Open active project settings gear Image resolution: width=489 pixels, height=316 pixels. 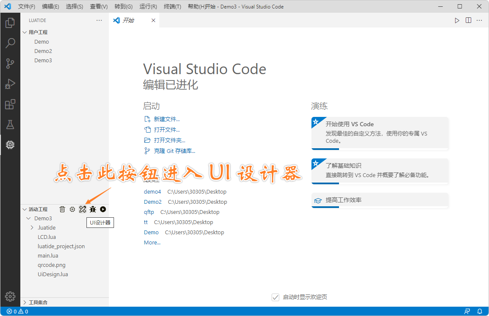tap(72, 209)
